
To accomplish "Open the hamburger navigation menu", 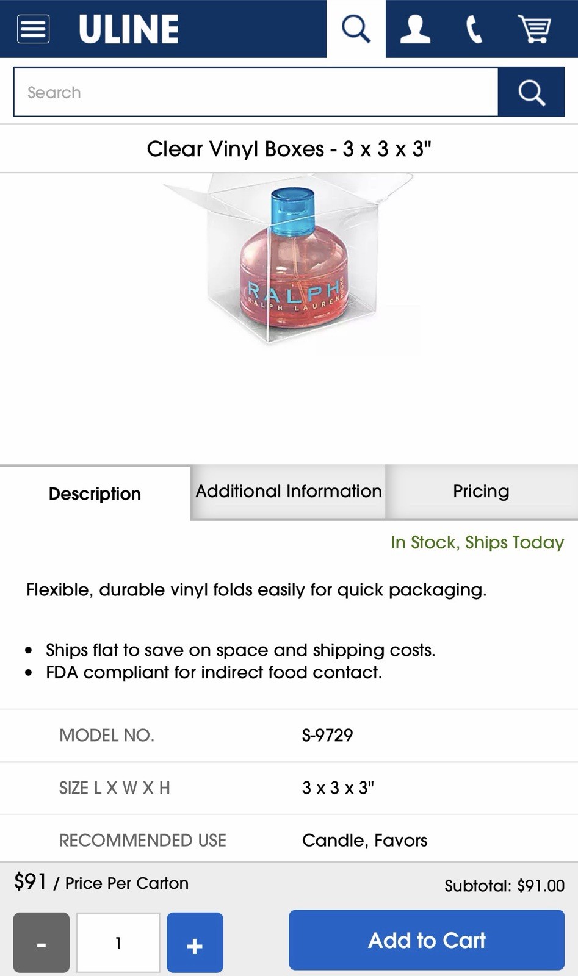I will coord(33,29).
